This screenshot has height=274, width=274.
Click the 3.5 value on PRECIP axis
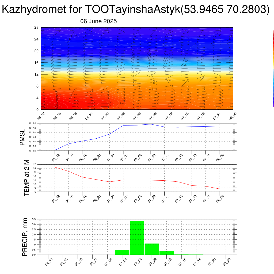(34, 219)
